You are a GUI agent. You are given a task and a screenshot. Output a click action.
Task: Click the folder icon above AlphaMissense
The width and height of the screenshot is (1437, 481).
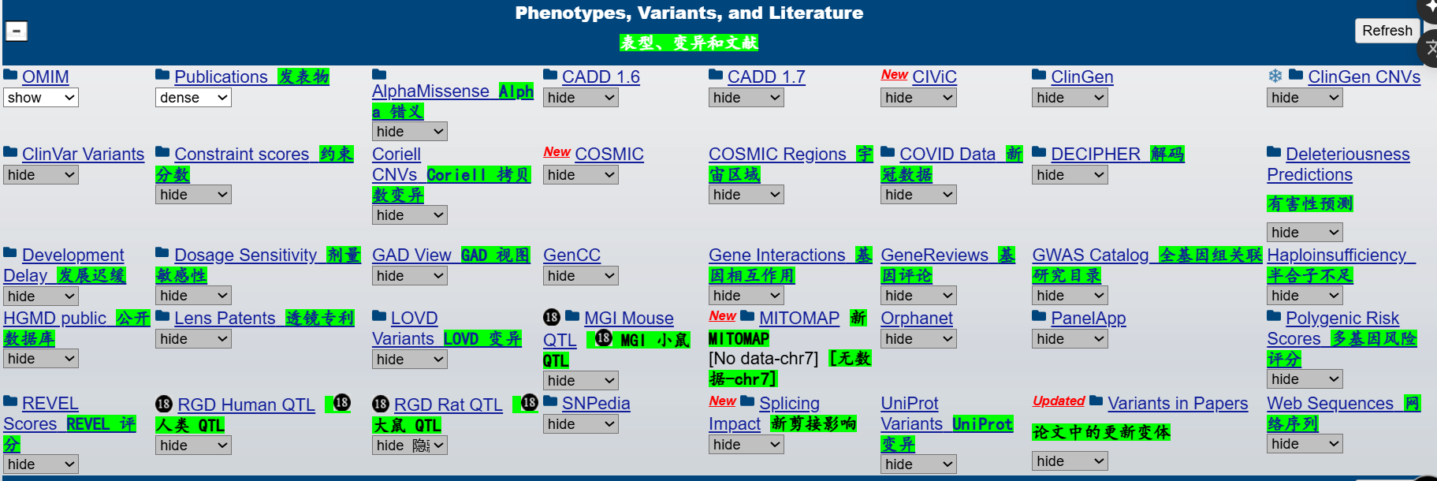point(379,75)
